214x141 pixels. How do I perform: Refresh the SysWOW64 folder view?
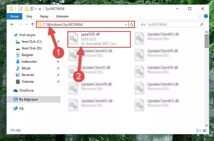tap(131, 25)
